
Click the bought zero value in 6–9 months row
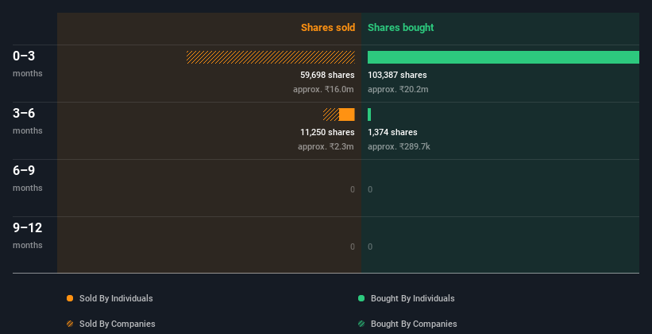(370, 189)
